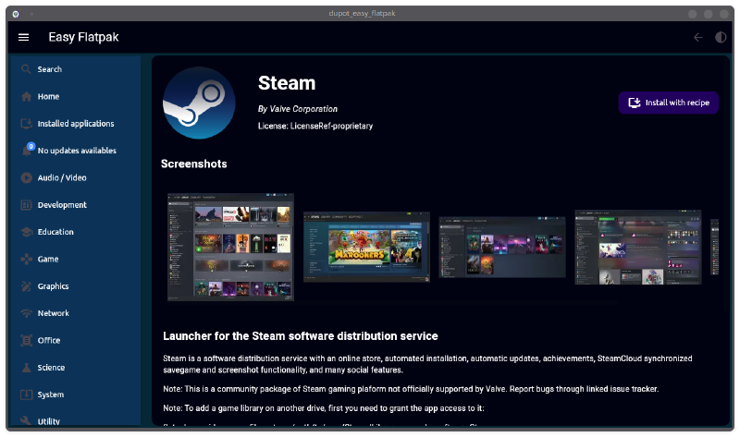Image resolution: width=740 pixels, height=437 pixels.
Task: Select the Audio / Video category icon
Action: (27, 177)
